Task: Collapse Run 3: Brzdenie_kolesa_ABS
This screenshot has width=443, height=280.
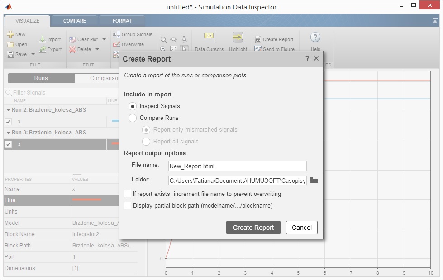Action: pos(9,133)
